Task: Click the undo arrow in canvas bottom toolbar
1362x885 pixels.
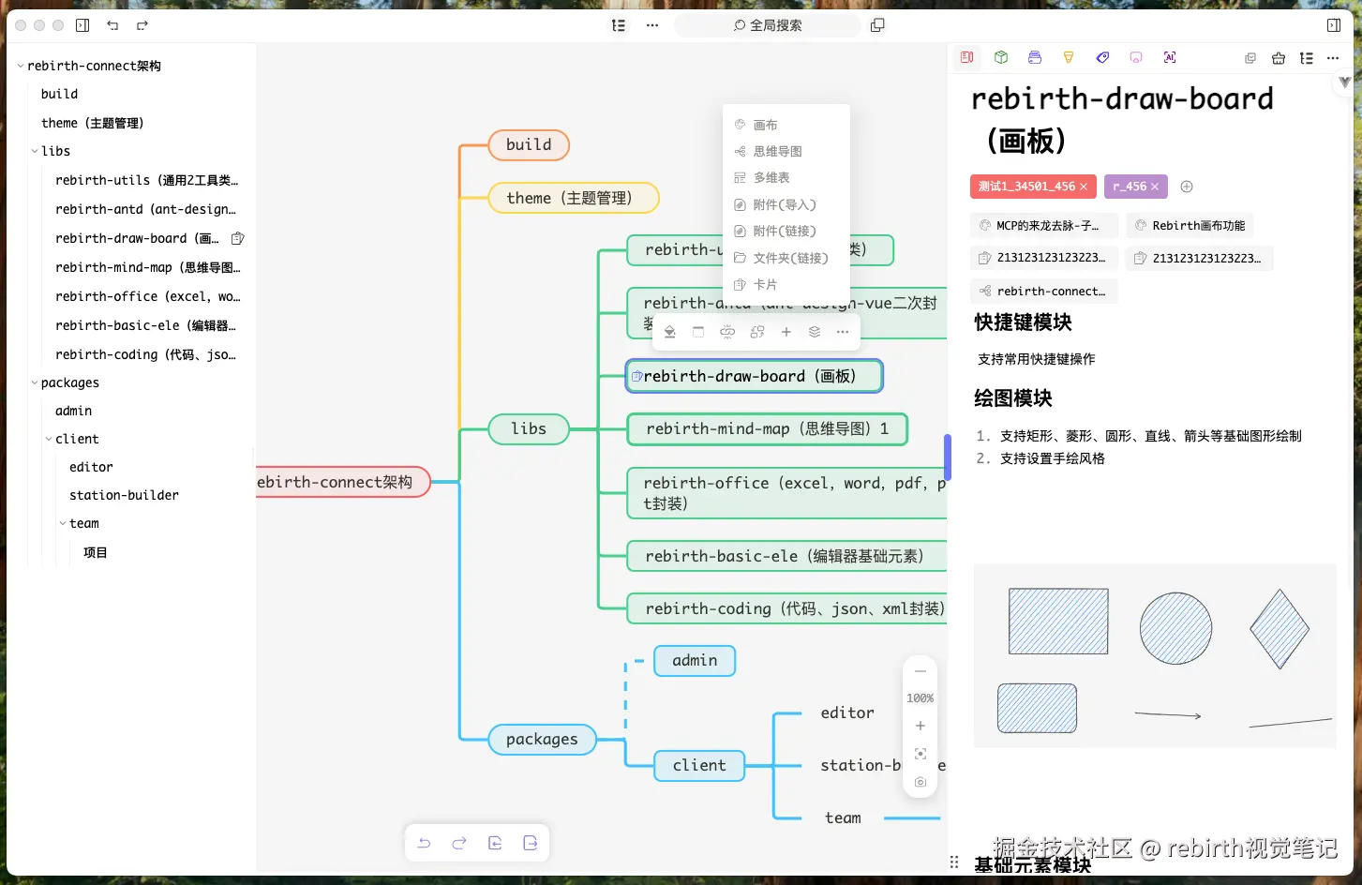Action: click(x=424, y=843)
